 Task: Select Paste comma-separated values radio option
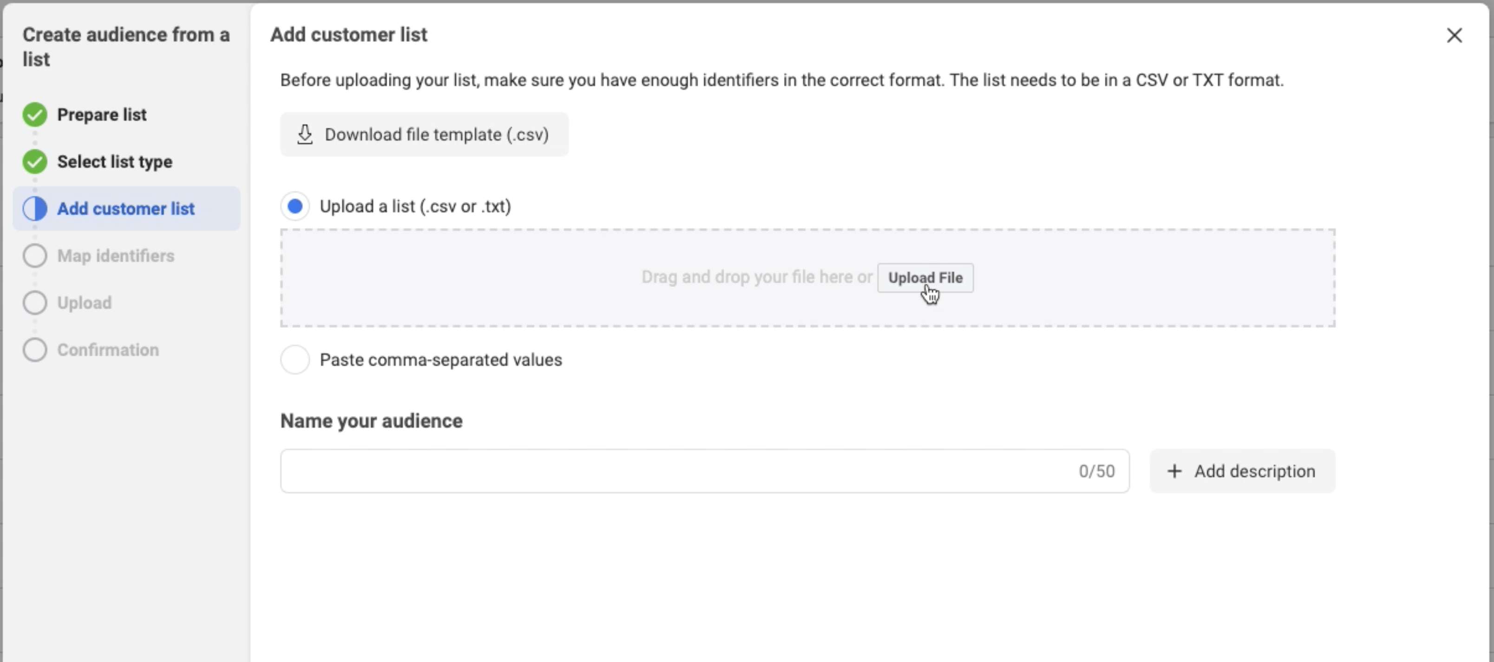pos(295,360)
